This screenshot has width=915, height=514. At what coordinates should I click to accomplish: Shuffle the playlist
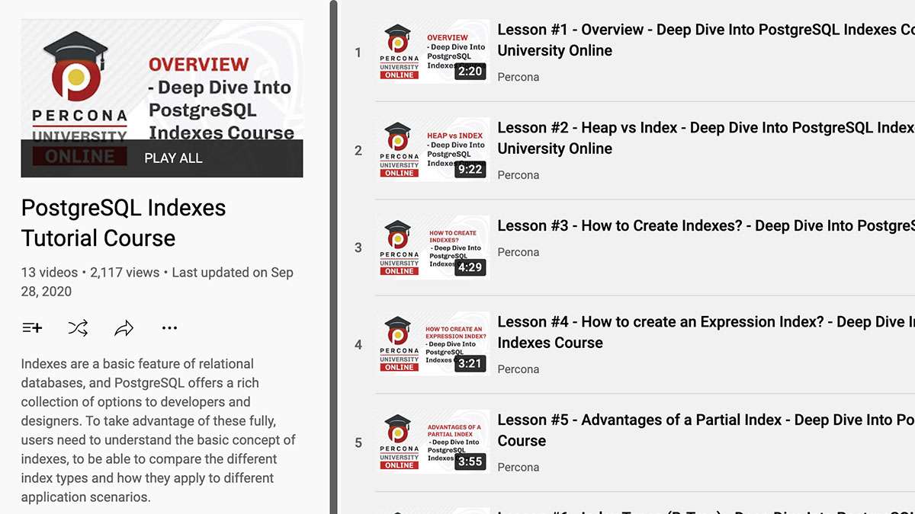pyautogui.click(x=78, y=328)
